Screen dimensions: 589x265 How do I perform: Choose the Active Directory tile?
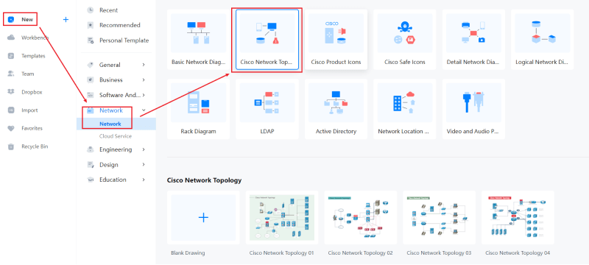tap(336, 109)
